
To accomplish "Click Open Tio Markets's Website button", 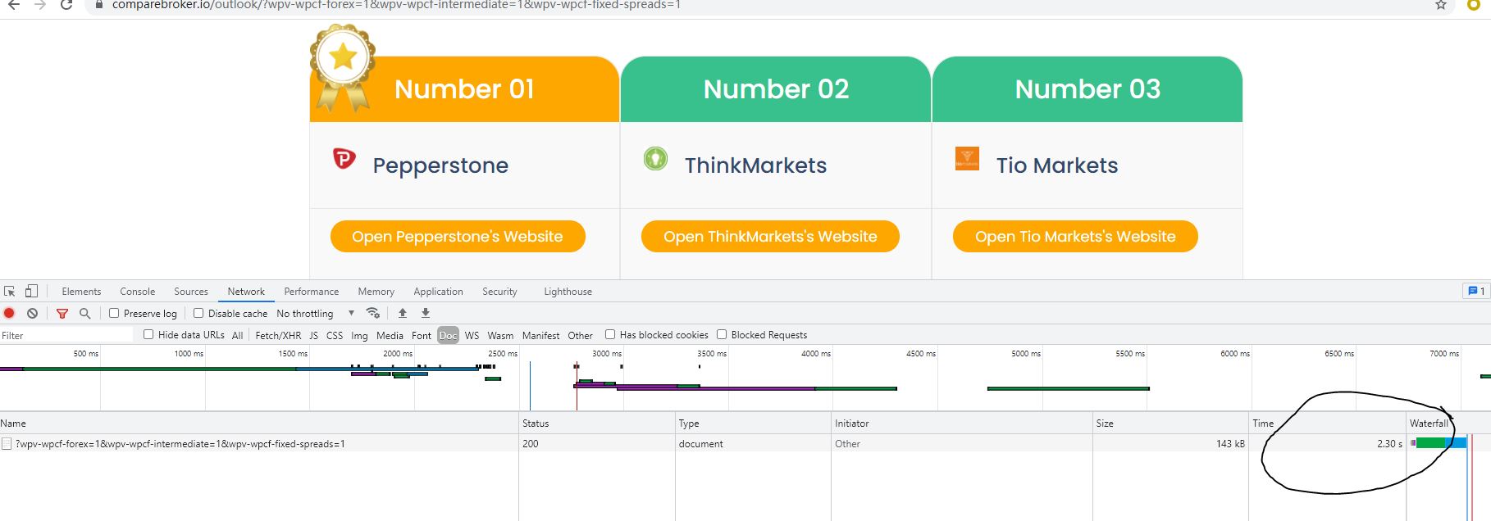I will click(x=1075, y=236).
